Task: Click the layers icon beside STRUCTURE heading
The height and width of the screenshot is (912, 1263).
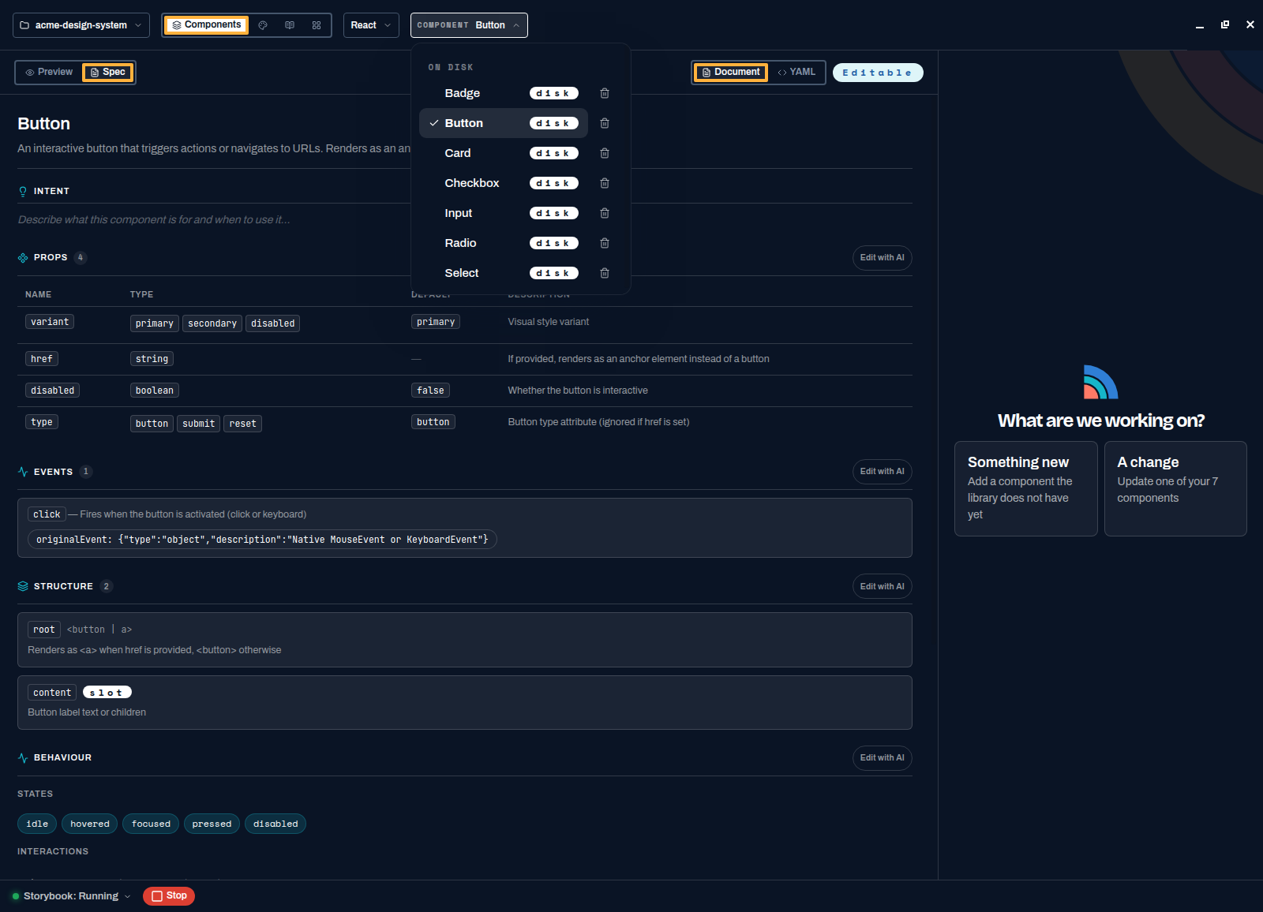Action: (23, 586)
